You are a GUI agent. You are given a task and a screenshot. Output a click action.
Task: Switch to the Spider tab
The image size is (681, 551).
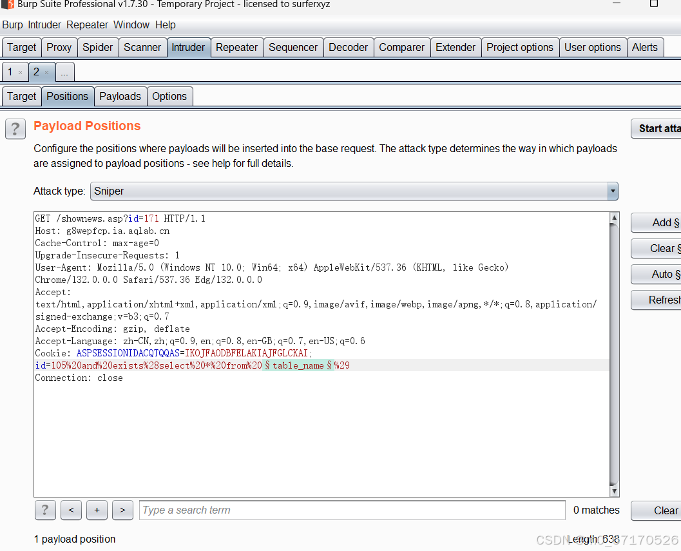98,47
